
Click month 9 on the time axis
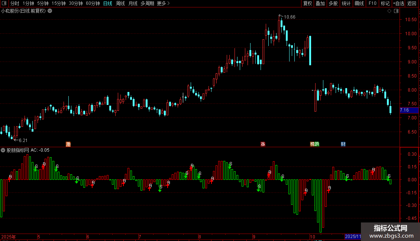254,237
